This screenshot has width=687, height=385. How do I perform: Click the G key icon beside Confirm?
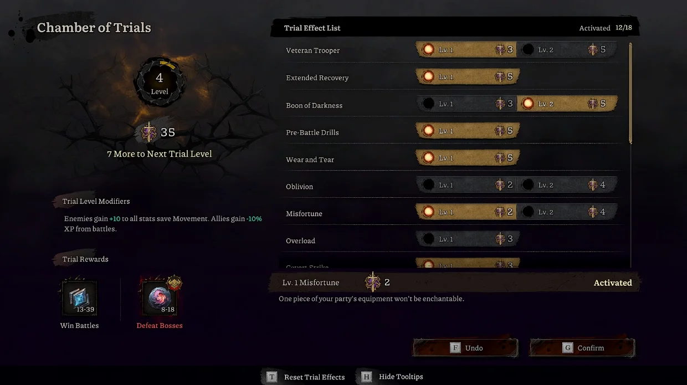(x=567, y=348)
